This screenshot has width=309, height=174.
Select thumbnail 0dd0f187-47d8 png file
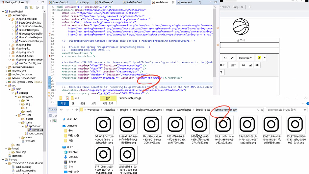(104, 130)
